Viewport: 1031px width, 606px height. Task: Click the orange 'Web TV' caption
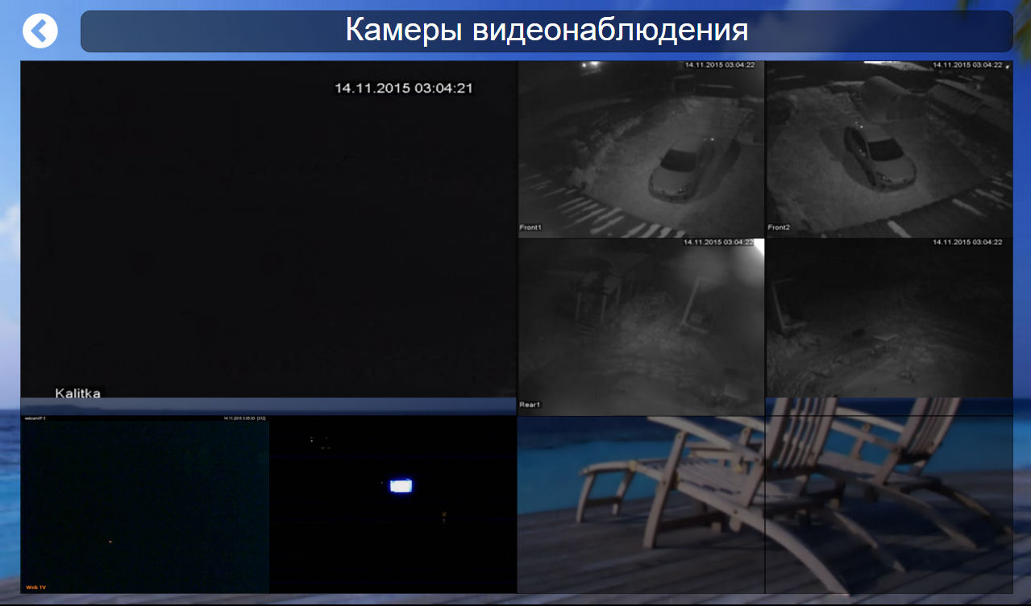36,587
